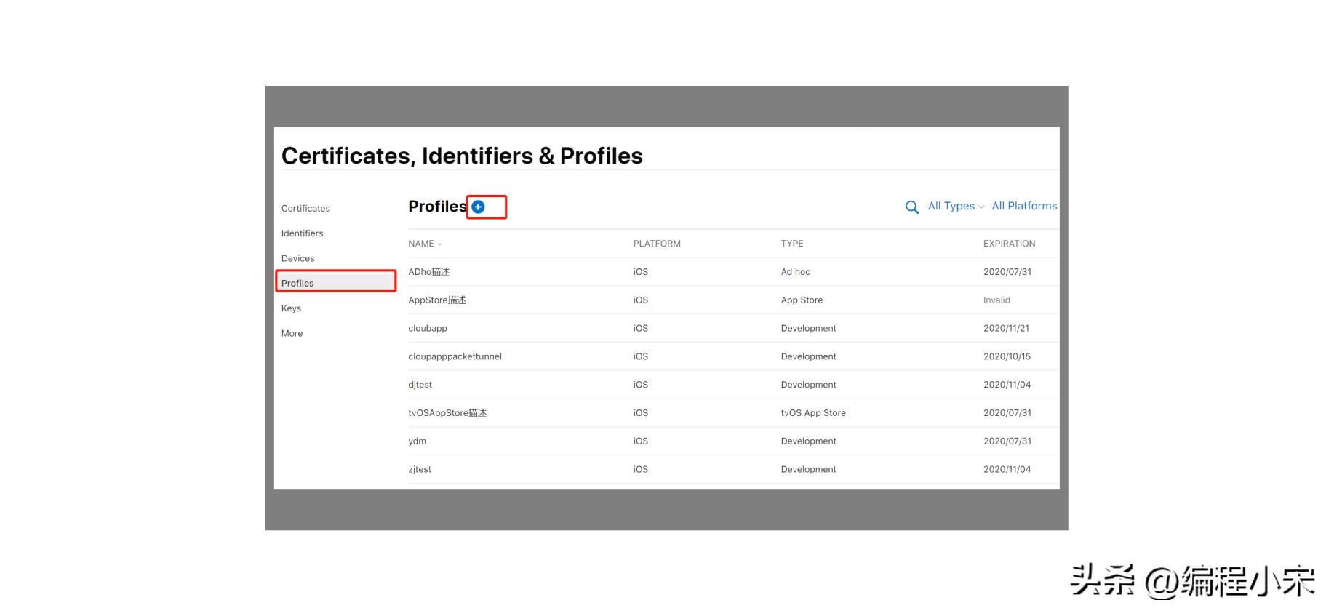Viewport: 1334px width, 616px height.
Task: Open the All Types filter dropdown
Action: pyautogui.click(x=955, y=207)
